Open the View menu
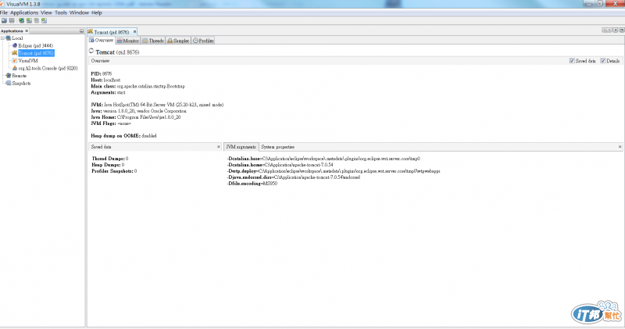Screen dimensions: 625x329 (x=46, y=13)
